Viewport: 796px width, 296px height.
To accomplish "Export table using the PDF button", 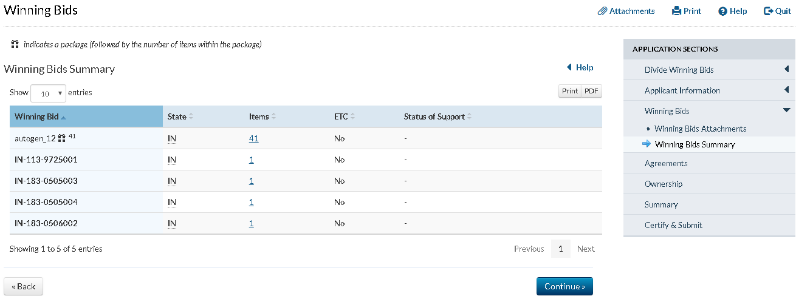I will click(x=591, y=91).
